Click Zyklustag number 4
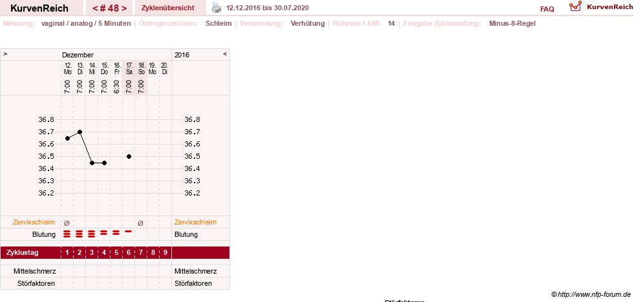634x302 pixels. tap(104, 253)
